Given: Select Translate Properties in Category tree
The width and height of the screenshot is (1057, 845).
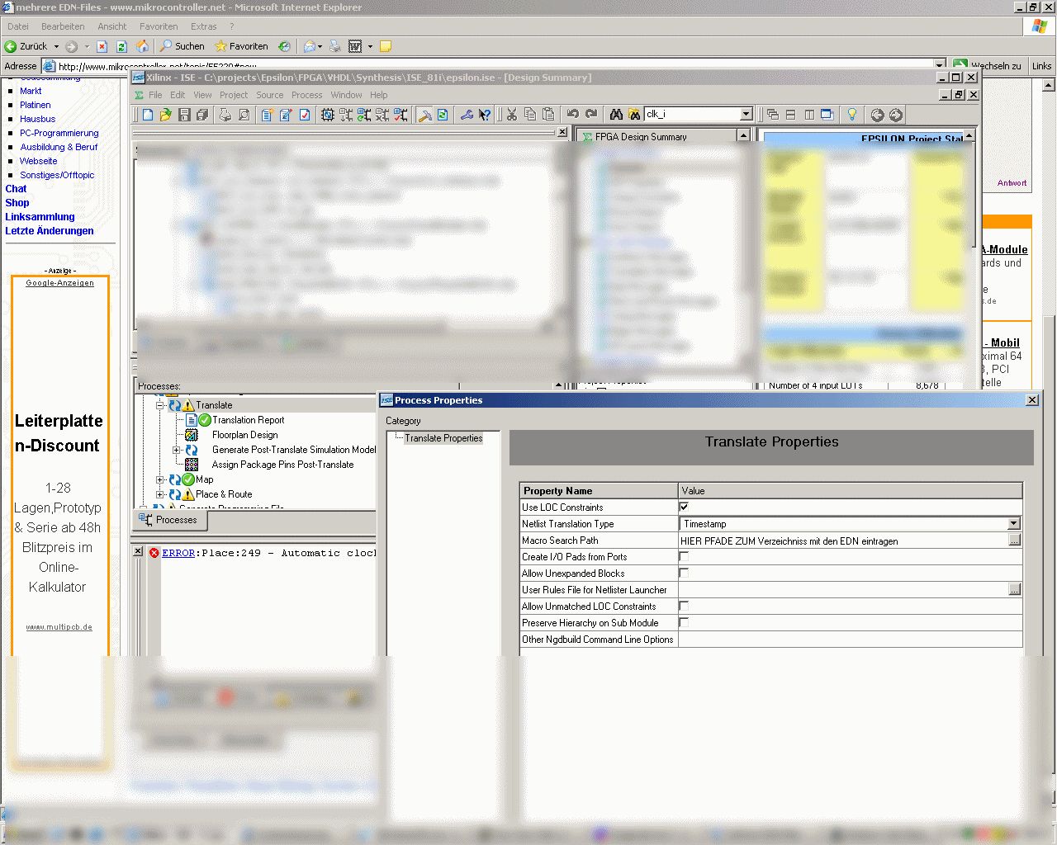Looking at the screenshot, I should 443,438.
